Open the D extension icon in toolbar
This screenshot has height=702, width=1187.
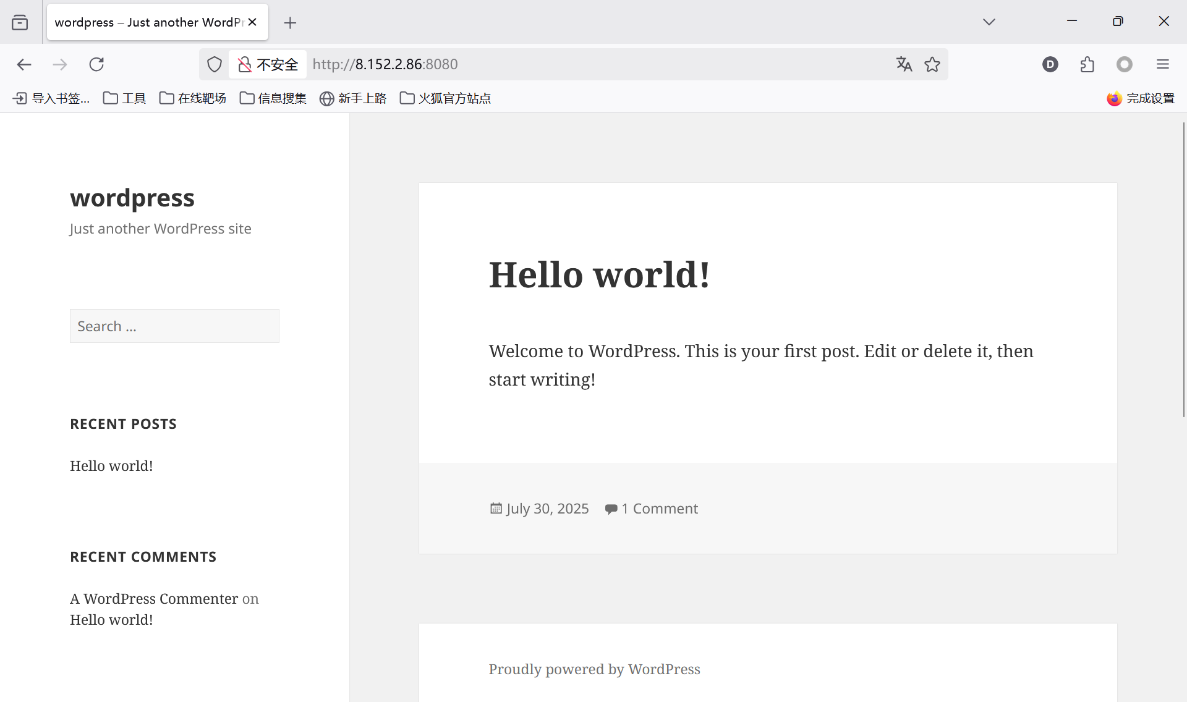point(1050,64)
